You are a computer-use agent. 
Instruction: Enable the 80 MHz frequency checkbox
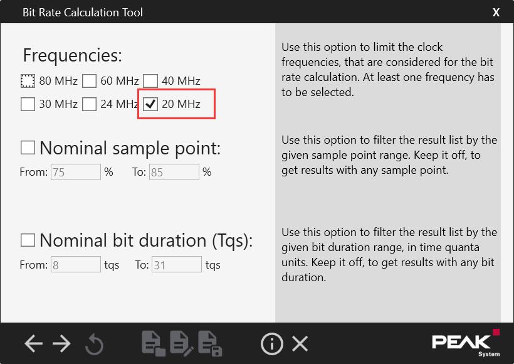(28, 81)
